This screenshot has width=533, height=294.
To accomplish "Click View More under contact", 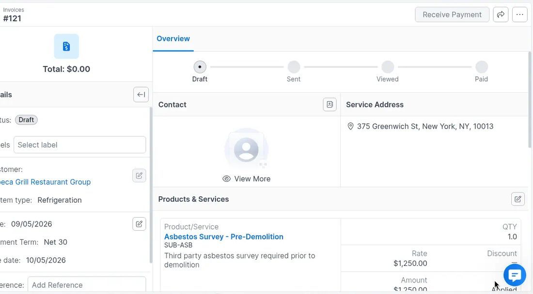I will [x=247, y=179].
